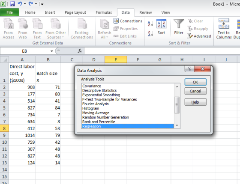Select Moving Average tool

coord(128,113)
